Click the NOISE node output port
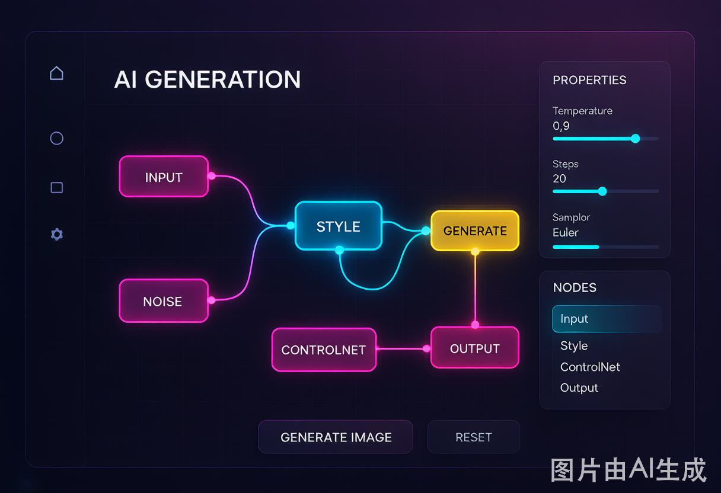Screen dimensions: 721x493 pos(211,300)
